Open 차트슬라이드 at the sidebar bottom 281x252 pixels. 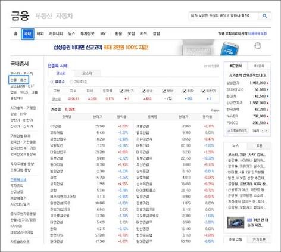coord(20,242)
